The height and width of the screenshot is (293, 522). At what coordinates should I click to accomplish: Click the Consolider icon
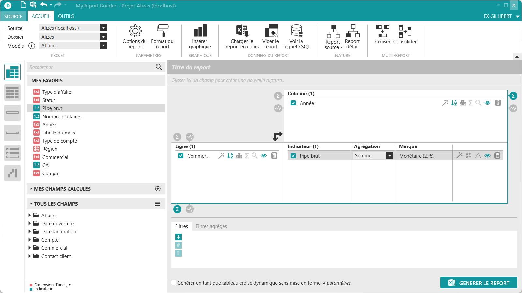point(405,31)
